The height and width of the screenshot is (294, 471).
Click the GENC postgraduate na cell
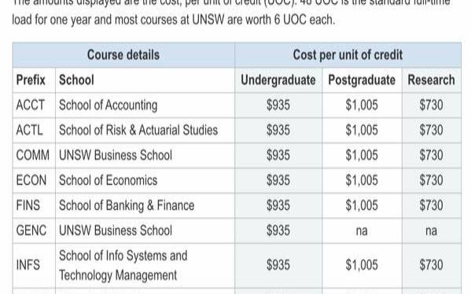coord(362,230)
